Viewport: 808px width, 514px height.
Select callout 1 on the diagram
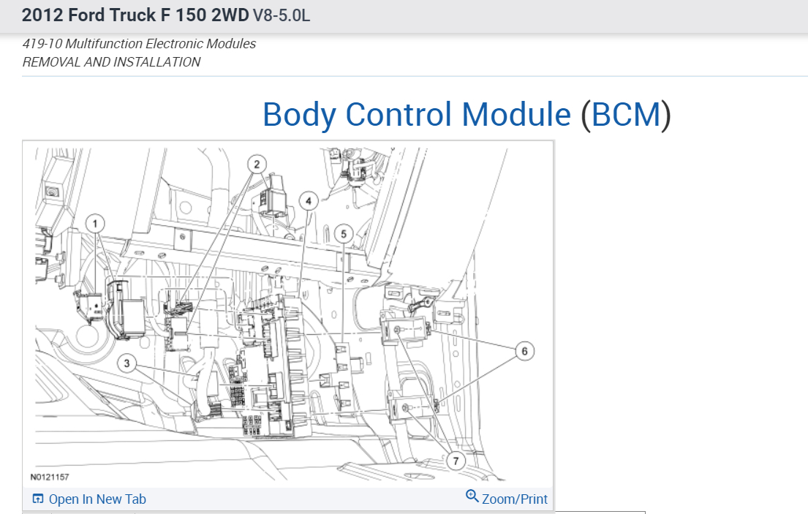[x=96, y=224]
